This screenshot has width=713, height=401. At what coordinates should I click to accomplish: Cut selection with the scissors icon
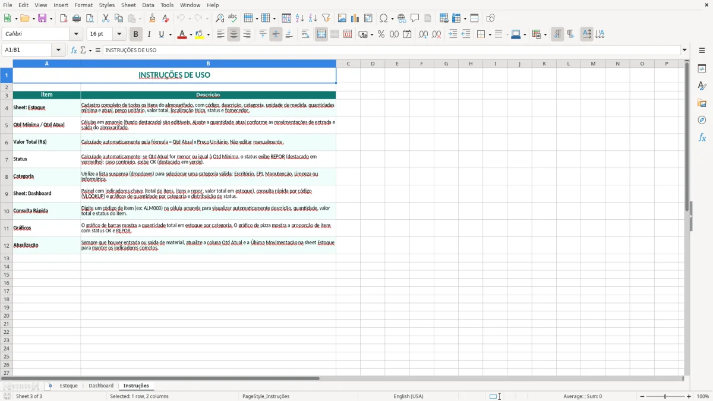pyautogui.click(x=106, y=18)
